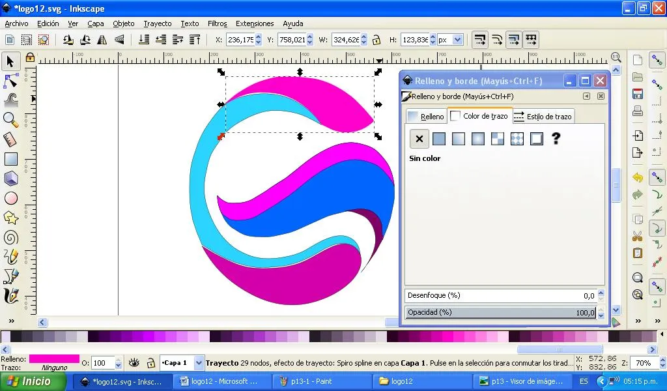The image size is (667, 391).
Task: Increase the X position spinner
Action: pyautogui.click(x=258, y=37)
